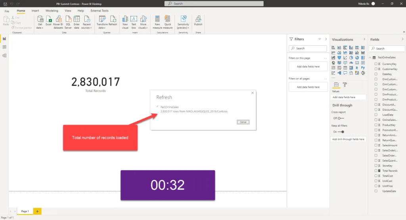
Task: Open the Enter data table editor
Action: click(77, 22)
